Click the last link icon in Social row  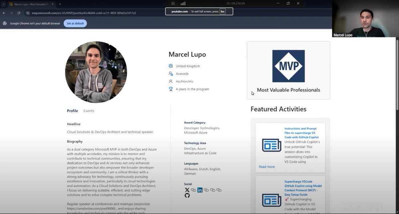pos(219,190)
